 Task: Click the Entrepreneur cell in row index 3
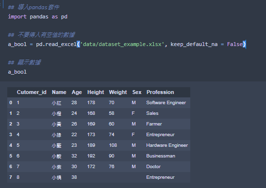[160, 135]
